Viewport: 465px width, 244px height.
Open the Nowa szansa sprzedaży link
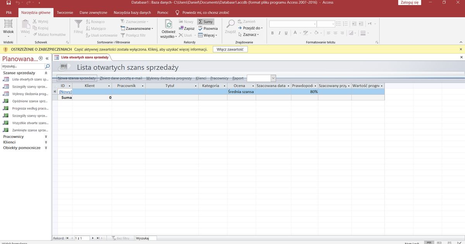click(77, 78)
